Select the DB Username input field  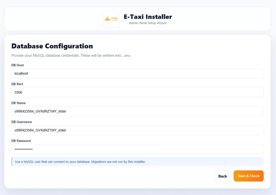pos(137,130)
